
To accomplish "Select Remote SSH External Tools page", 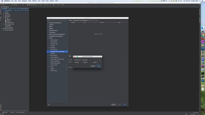I will tap(57, 59).
